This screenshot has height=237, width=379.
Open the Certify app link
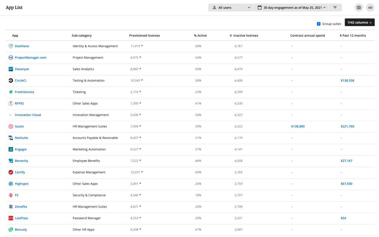coord(20,172)
